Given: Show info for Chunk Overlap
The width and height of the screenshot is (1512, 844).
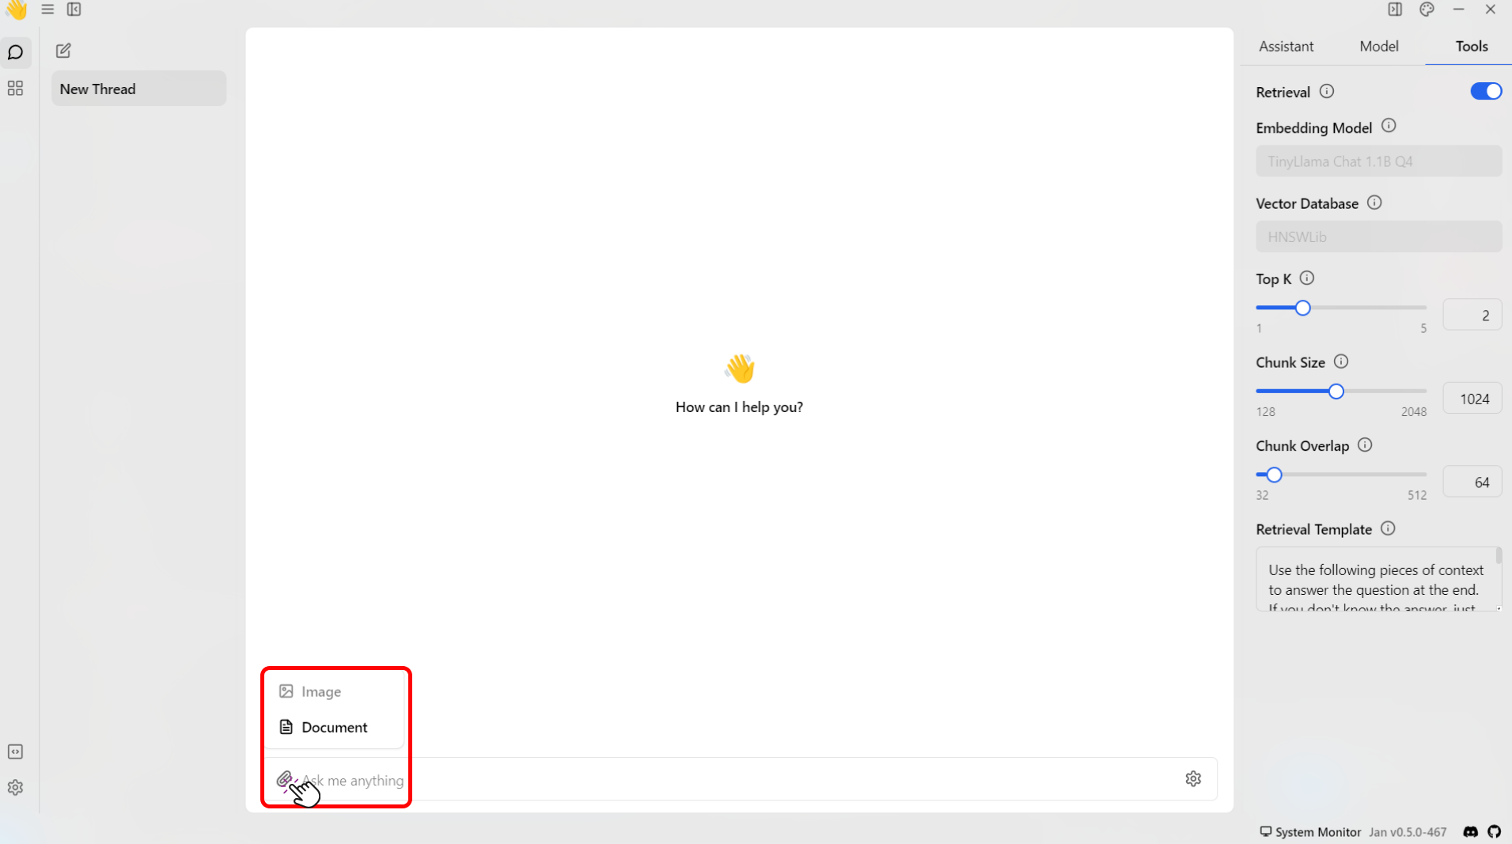Looking at the screenshot, I should pyautogui.click(x=1365, y=445).
